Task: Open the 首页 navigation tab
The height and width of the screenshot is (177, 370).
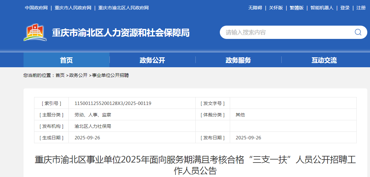Action: (x=66, y=60)
